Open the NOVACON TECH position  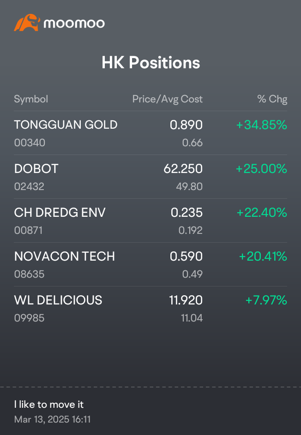click(x=150, y=264)
